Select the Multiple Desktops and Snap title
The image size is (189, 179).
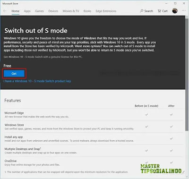pos(23,149)
